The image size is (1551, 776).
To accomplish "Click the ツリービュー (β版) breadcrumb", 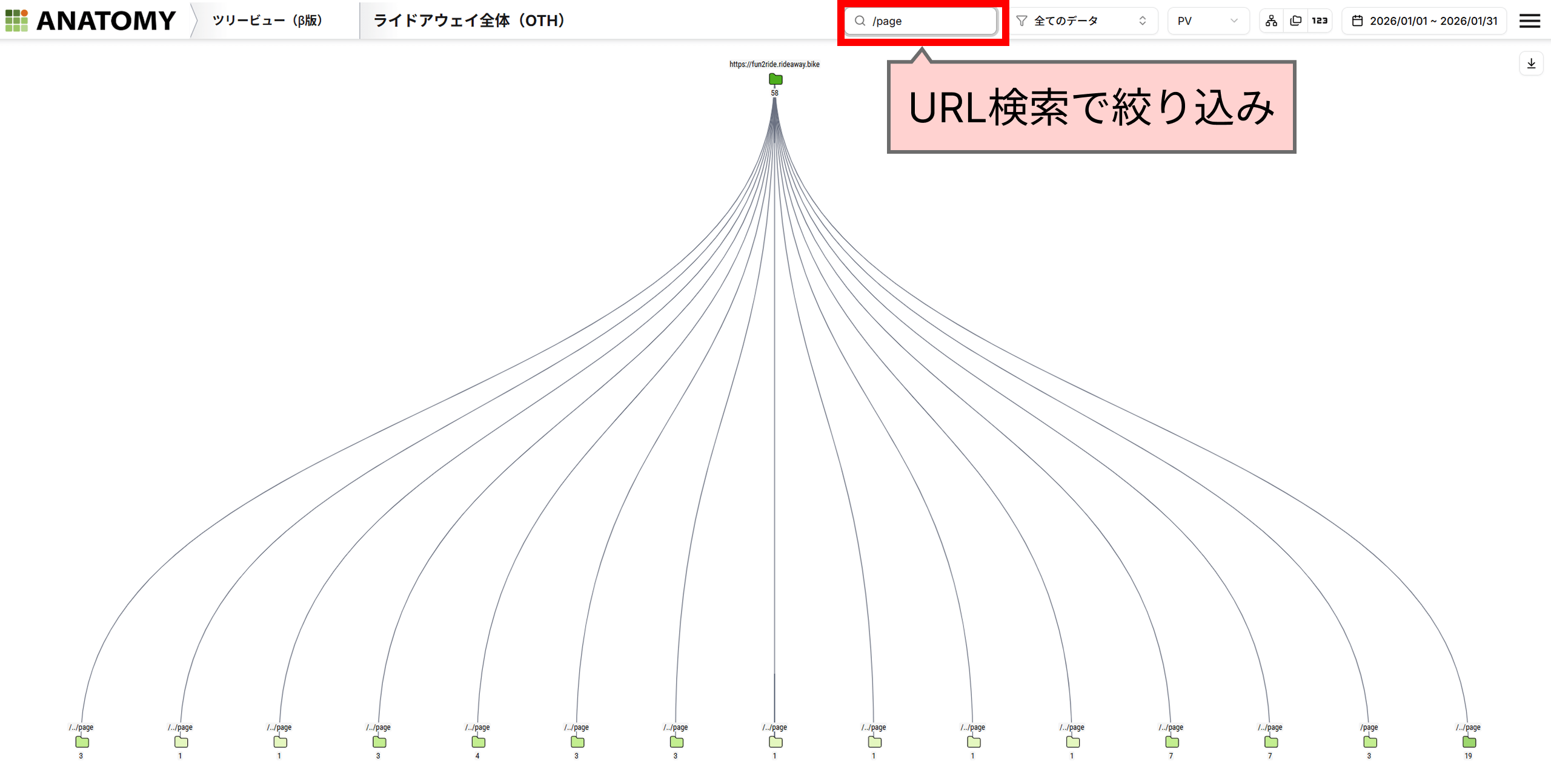I will [x=267, y=21].
